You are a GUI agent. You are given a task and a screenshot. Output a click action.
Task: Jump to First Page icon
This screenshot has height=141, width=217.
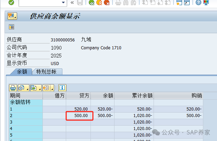(x=145, y=2)
